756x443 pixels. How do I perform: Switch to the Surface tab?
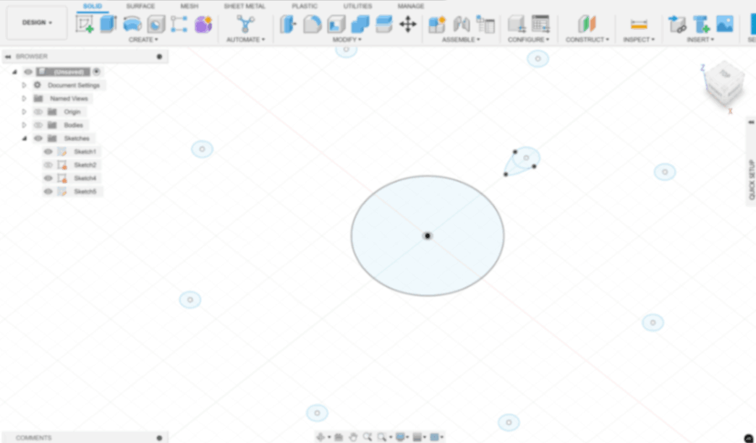pos(141,7)
